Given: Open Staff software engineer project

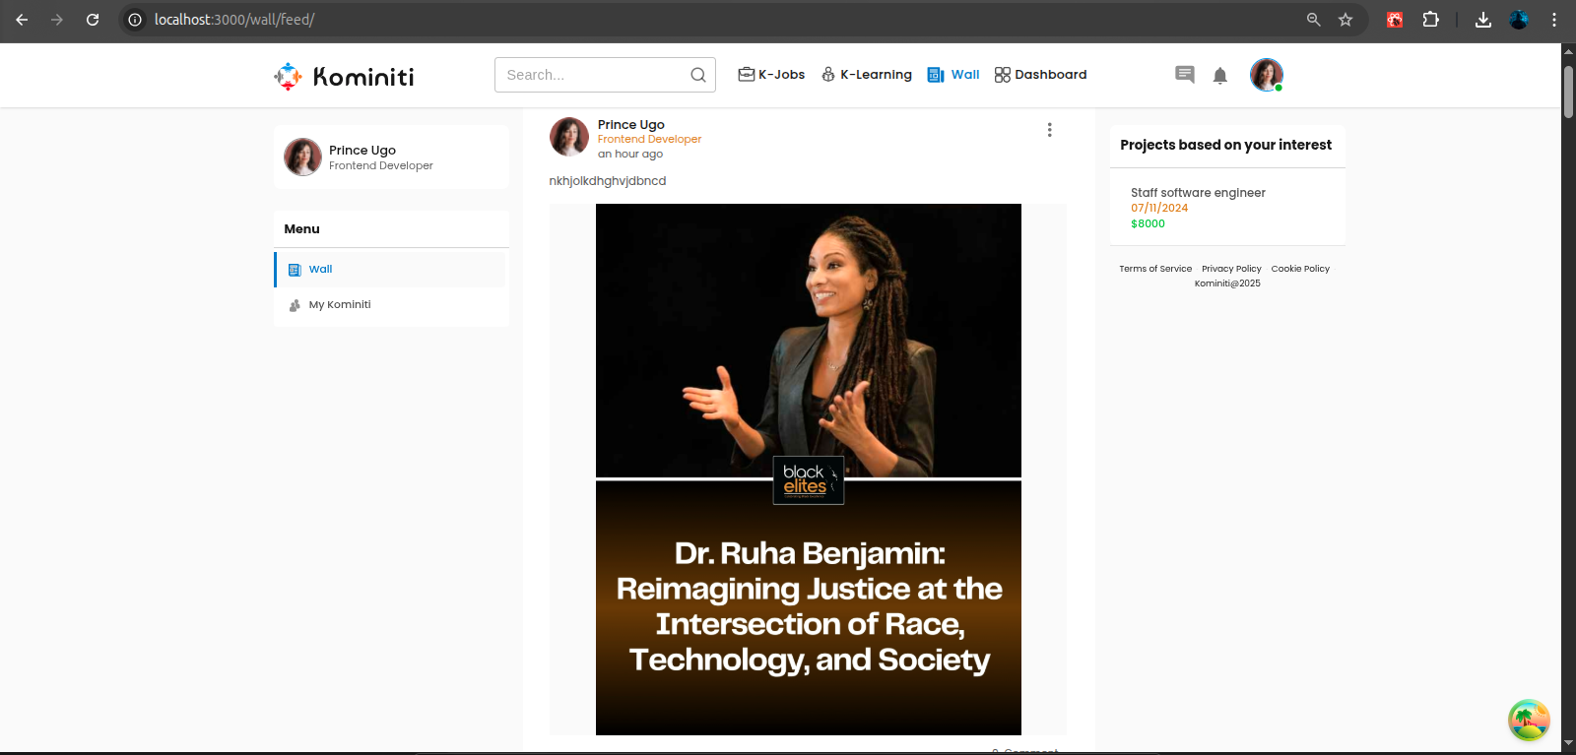Looking at the screenshot, I should (x=1198, y=193).
